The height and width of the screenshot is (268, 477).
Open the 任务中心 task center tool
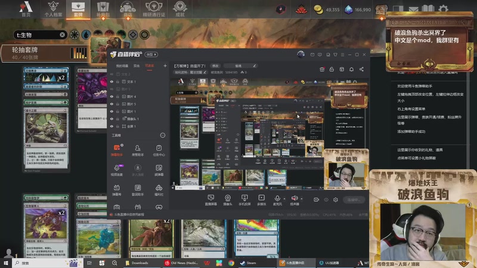tap(159, 150)
